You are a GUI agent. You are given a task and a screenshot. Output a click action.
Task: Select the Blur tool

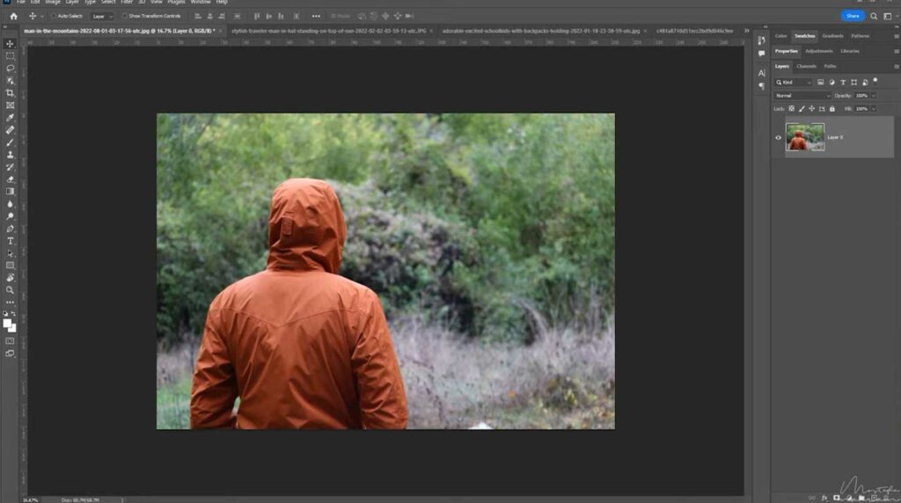(x=10, y=204)
